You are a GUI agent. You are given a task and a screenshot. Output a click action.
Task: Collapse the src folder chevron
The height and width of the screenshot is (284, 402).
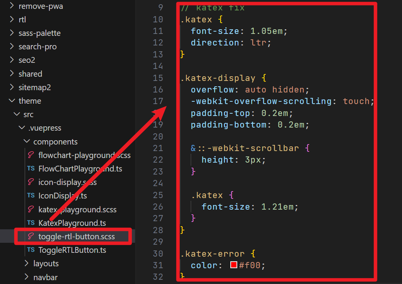pyautogui.click(x=17, y=114)
